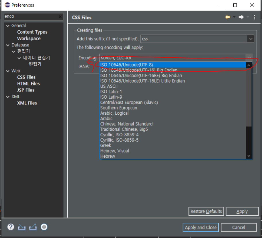Click the Eclipse icon in title bar
This screenshot has height=238, width=262.
[x=7, y=5]
